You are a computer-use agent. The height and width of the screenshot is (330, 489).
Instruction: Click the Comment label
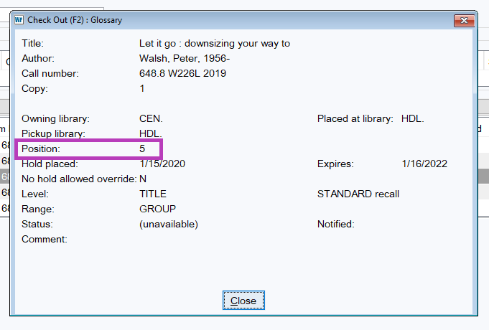pyautogui.click(x=45, y=239)
